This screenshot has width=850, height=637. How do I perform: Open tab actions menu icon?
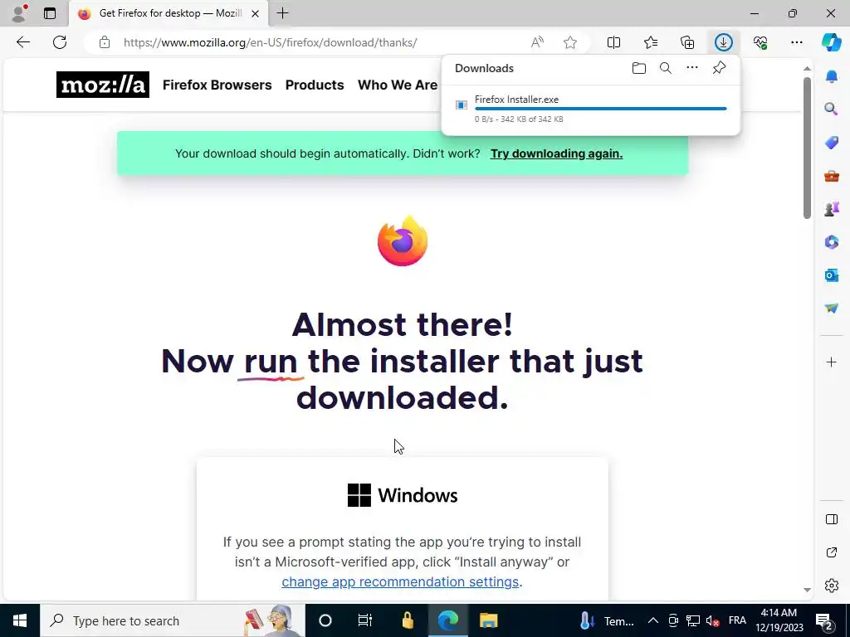(50, 13)
